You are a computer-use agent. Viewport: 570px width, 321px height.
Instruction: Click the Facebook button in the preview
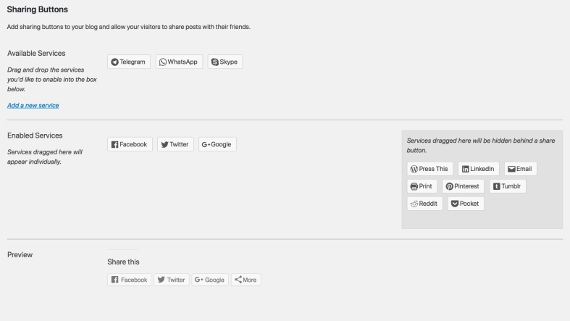pos(130,280)
